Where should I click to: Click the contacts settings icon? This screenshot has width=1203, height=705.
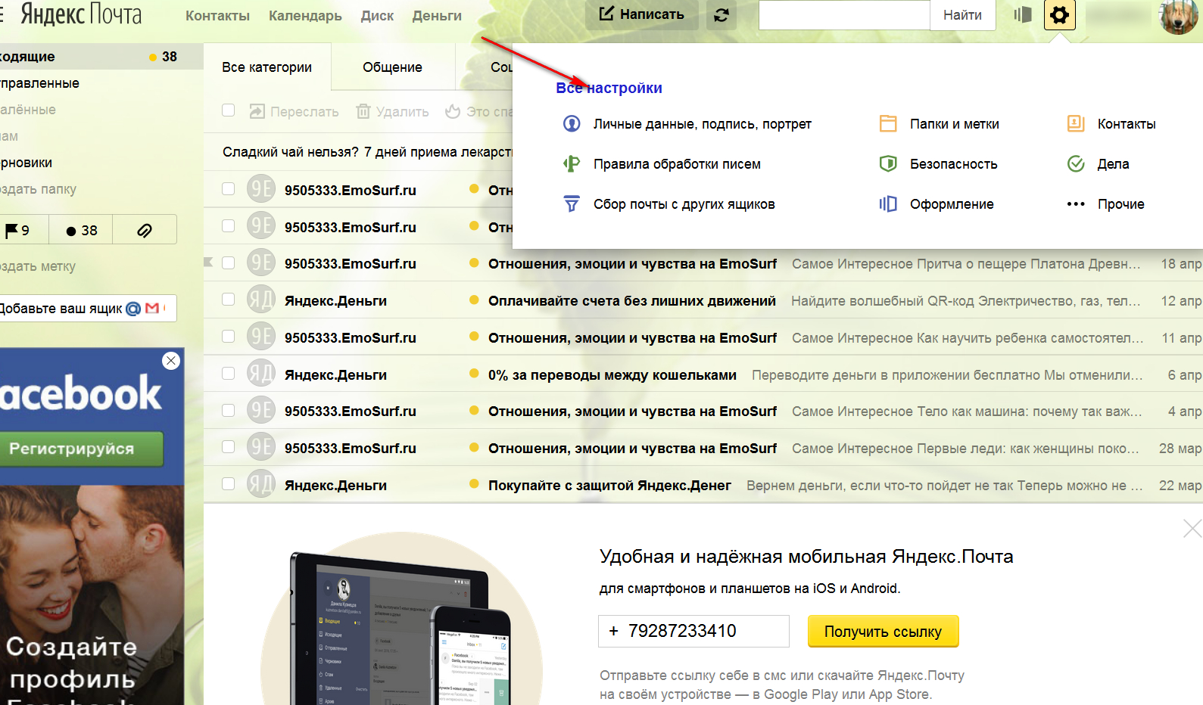(1076, 124)
